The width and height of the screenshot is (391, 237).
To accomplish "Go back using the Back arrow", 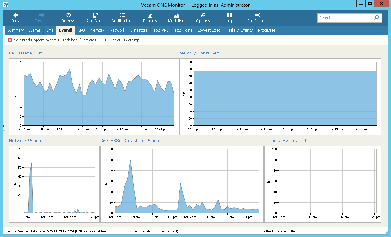I will click(15, 18).
